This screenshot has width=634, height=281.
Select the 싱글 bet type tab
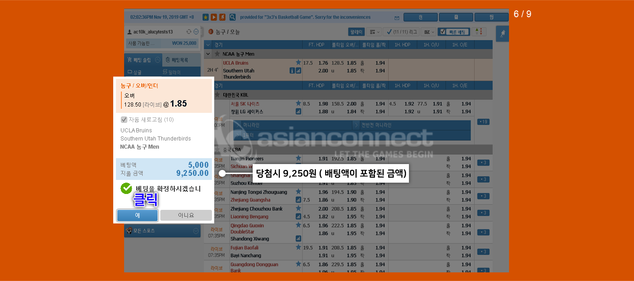pyautogui.click(x=134, y=72)
